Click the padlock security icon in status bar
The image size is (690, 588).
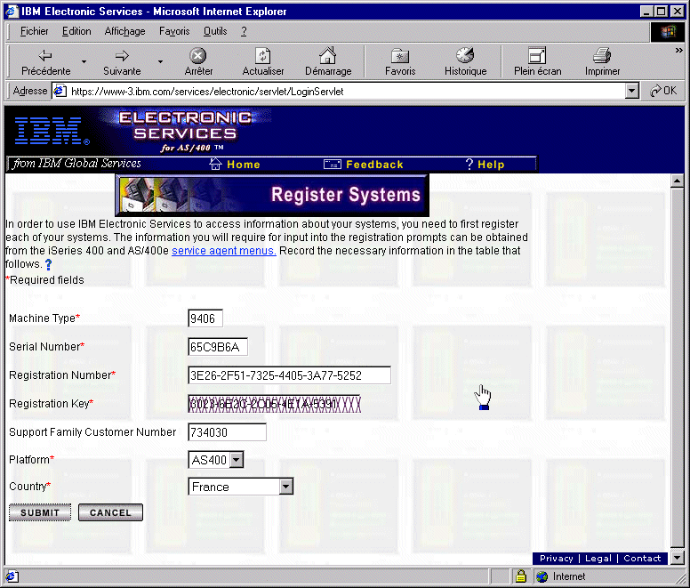point(521,576)
